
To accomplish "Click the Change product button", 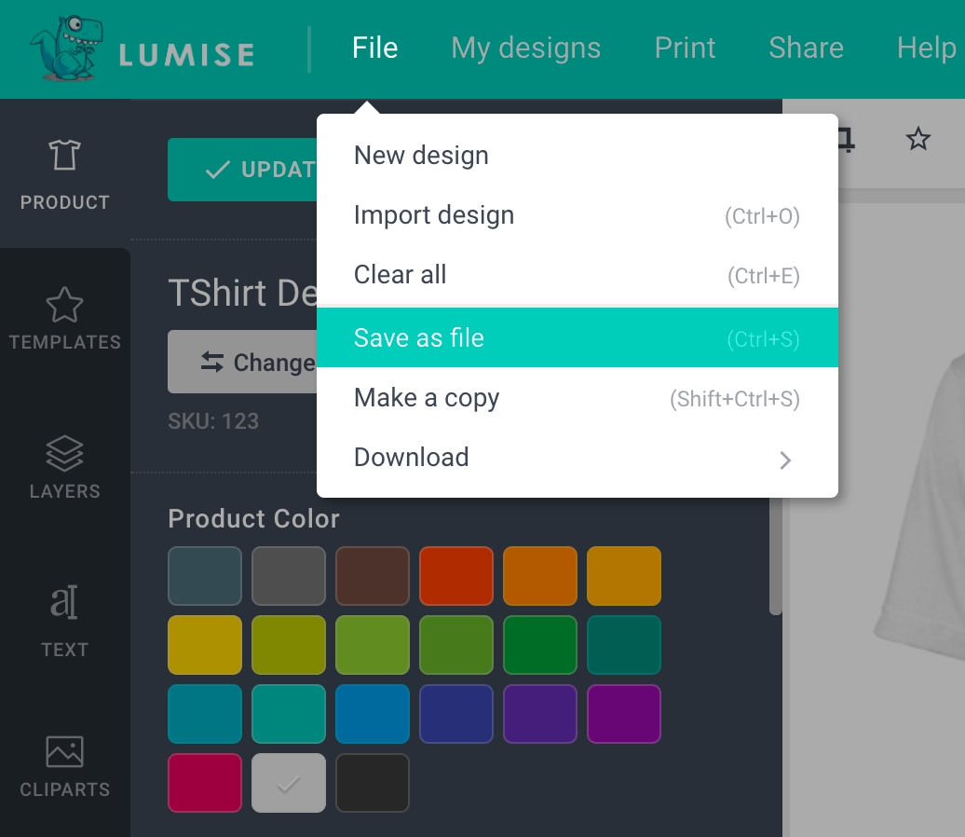I will click(244, 362).
